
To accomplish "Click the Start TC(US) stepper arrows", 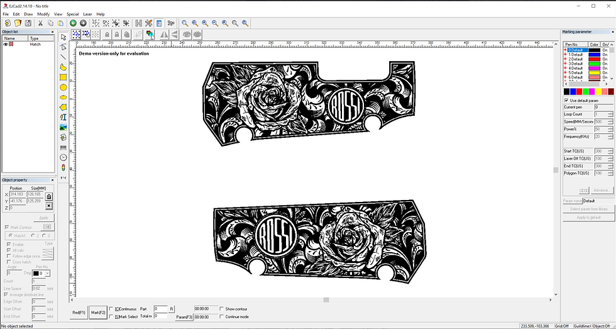I will [610, 152].
